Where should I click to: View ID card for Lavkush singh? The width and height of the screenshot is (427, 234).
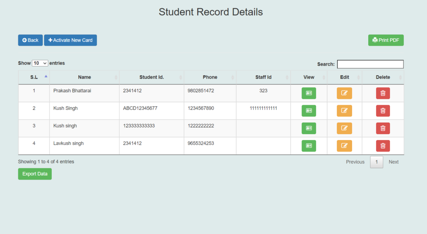coord(309,146)
